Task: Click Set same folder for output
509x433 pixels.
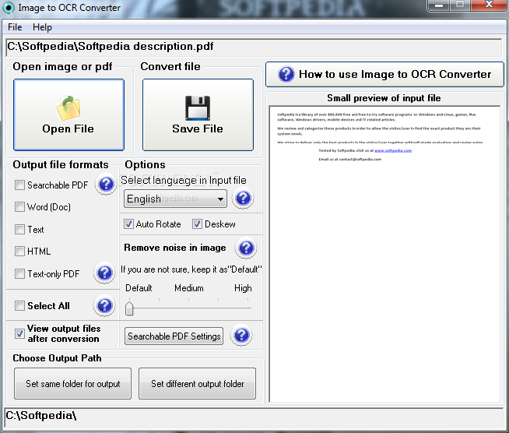Action: point(72,384)
